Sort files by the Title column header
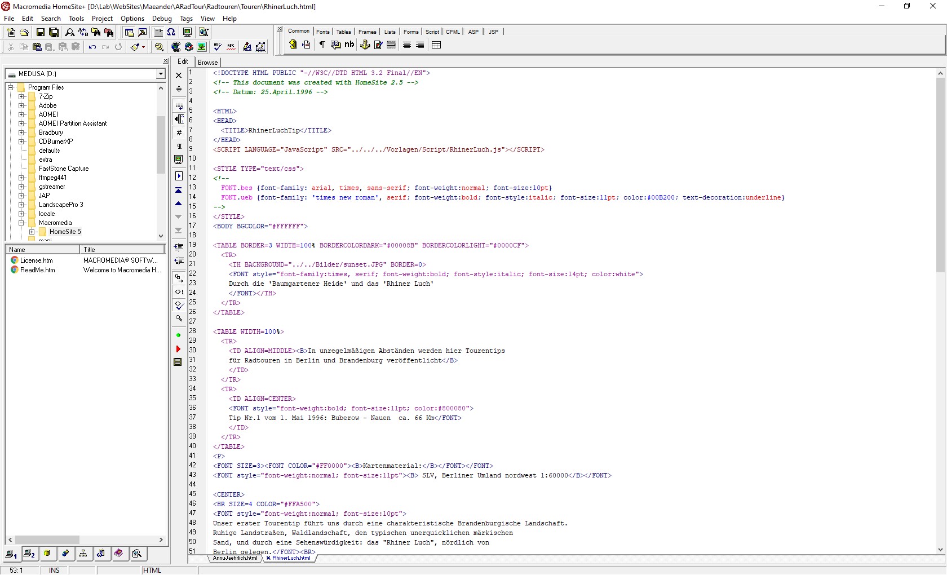 pyautogui.click(x=122, y=250)
